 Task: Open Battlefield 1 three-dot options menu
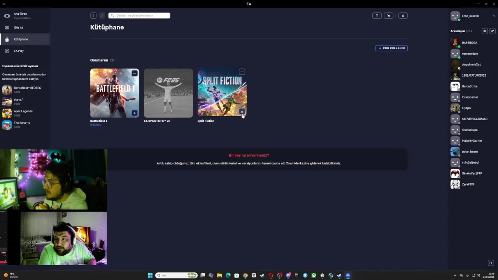coord(134,73)
